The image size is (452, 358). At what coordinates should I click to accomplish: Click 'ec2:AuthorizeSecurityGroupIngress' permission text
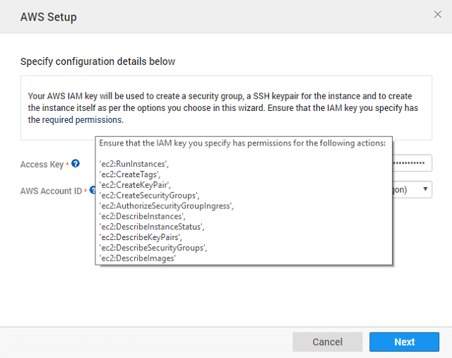pyautogui.click(x=166, y=205)
